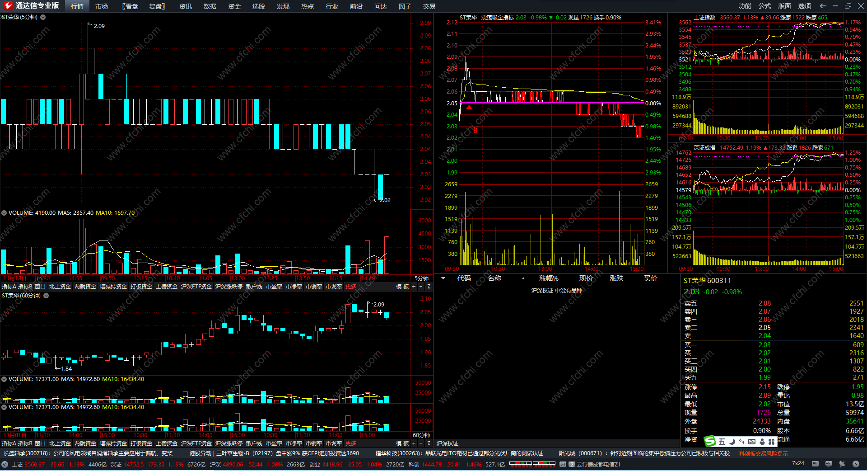Open the Sogou toolbox grid icon
The height and width of the screenshot is (471, 867).
click(x=771, y=442)
